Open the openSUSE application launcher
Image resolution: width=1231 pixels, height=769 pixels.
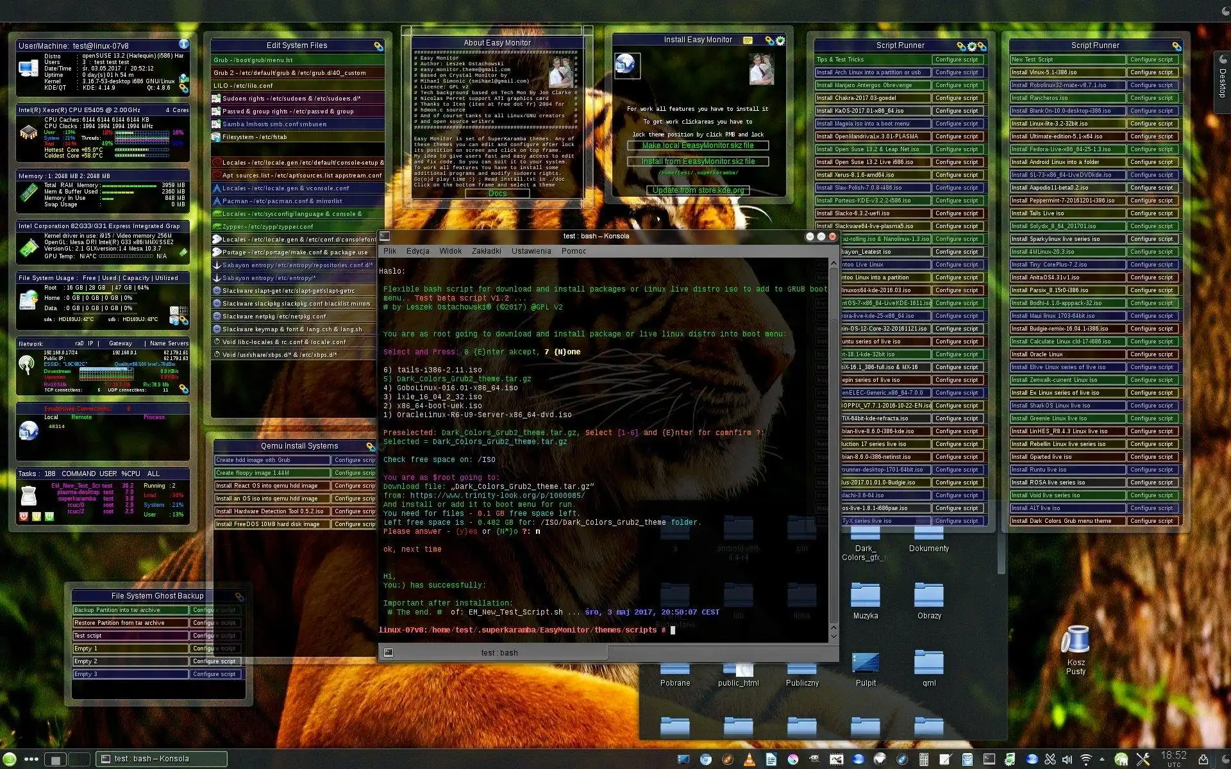(x=9, y=759)
